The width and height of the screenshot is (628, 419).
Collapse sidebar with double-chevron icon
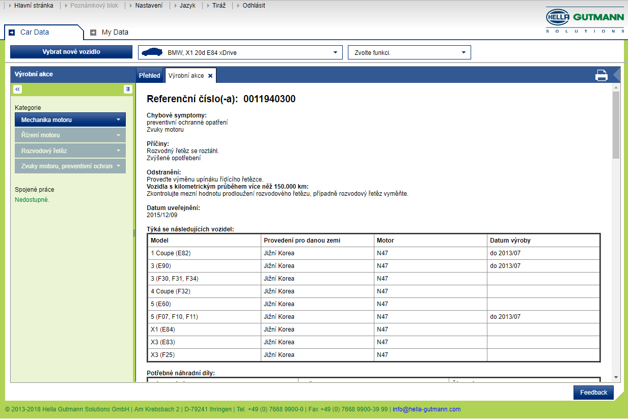coord(17,89)
